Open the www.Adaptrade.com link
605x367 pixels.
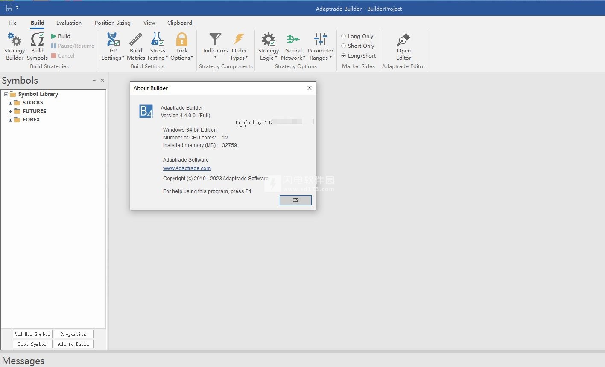tap(187, 168)
